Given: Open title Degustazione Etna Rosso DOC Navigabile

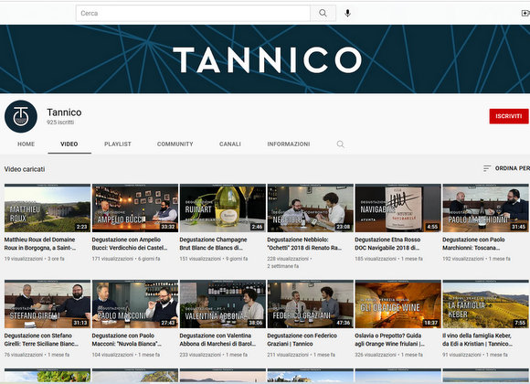Looking at the screenshot, I should click(387, 243).
